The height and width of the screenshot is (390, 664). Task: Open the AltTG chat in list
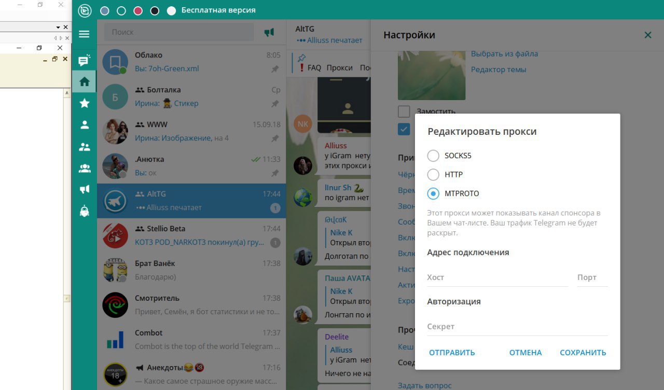[x=191, y=201]
